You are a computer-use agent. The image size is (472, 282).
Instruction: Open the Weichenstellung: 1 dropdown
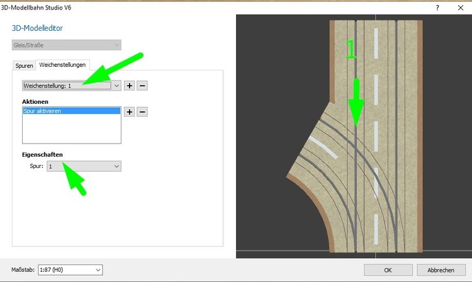(72, 86)
